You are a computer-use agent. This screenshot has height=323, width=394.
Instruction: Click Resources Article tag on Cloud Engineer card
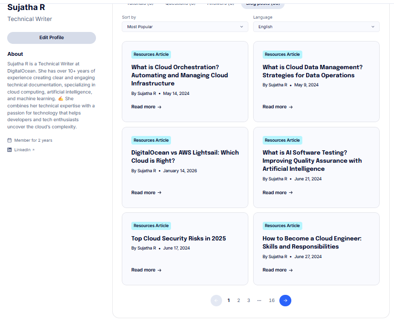[x=282, y=226]
